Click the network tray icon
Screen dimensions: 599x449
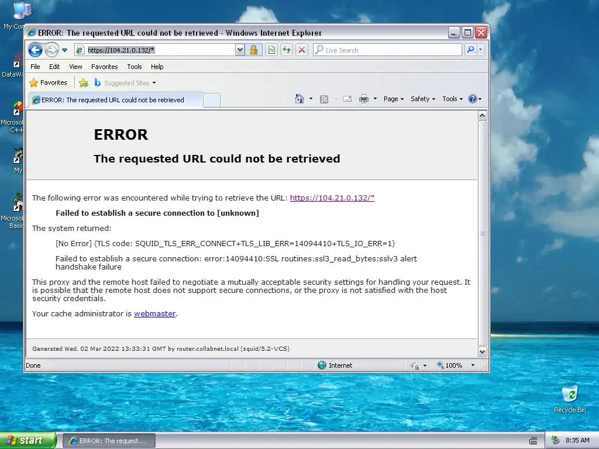pos(555,440)
